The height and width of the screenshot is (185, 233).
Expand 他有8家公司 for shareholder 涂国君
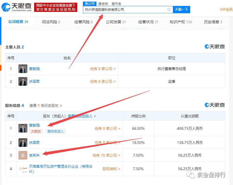click(108, 143)
